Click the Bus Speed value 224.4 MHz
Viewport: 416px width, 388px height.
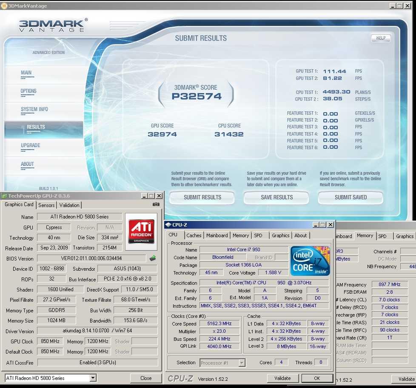tap(219, 339)
